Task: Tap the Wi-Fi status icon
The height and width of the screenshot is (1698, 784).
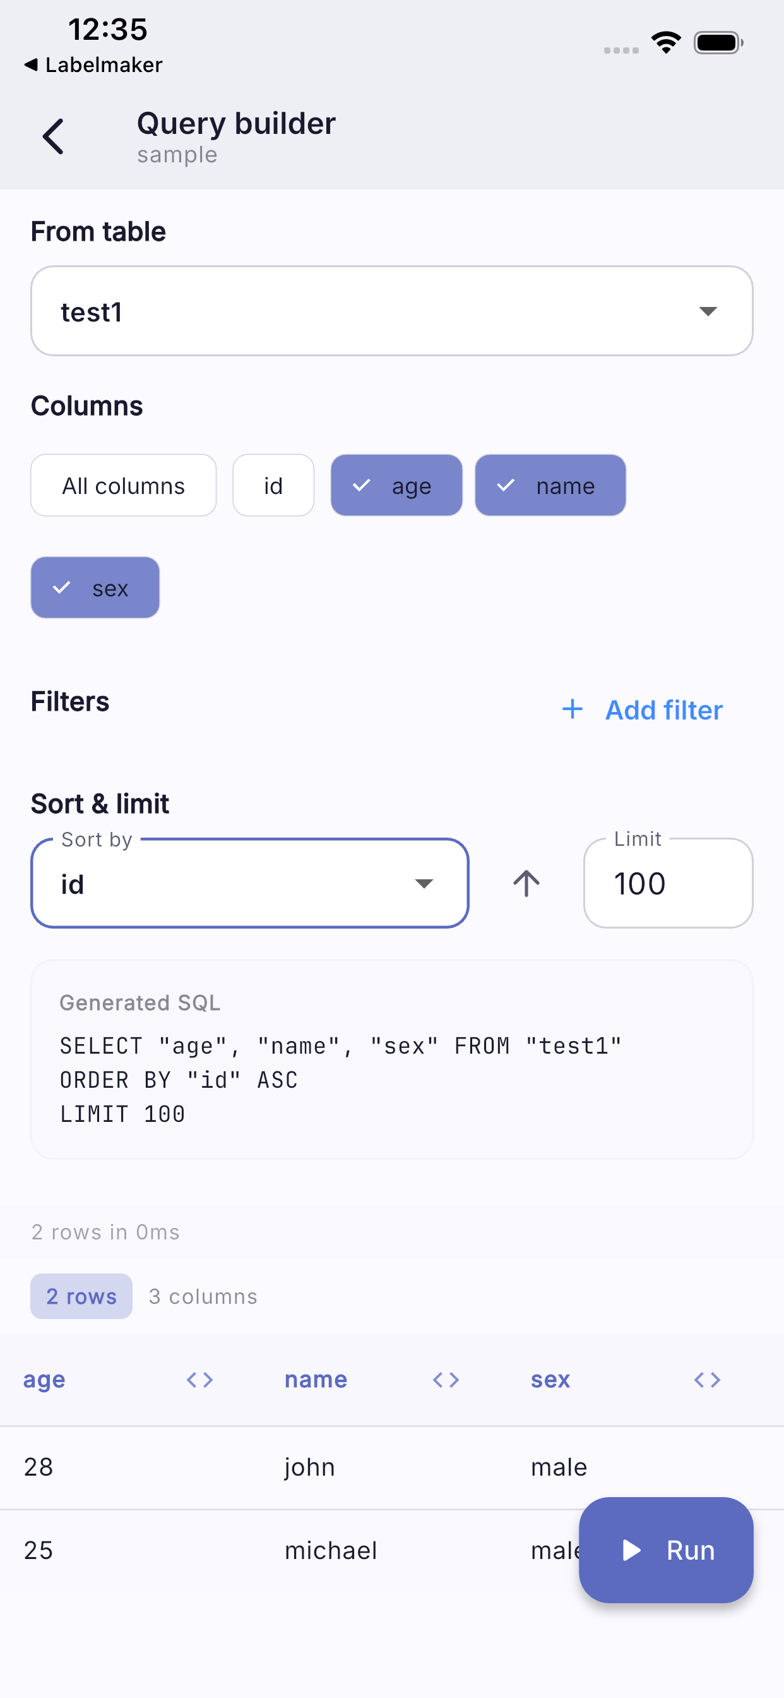Action: click(x=666, y=43)
